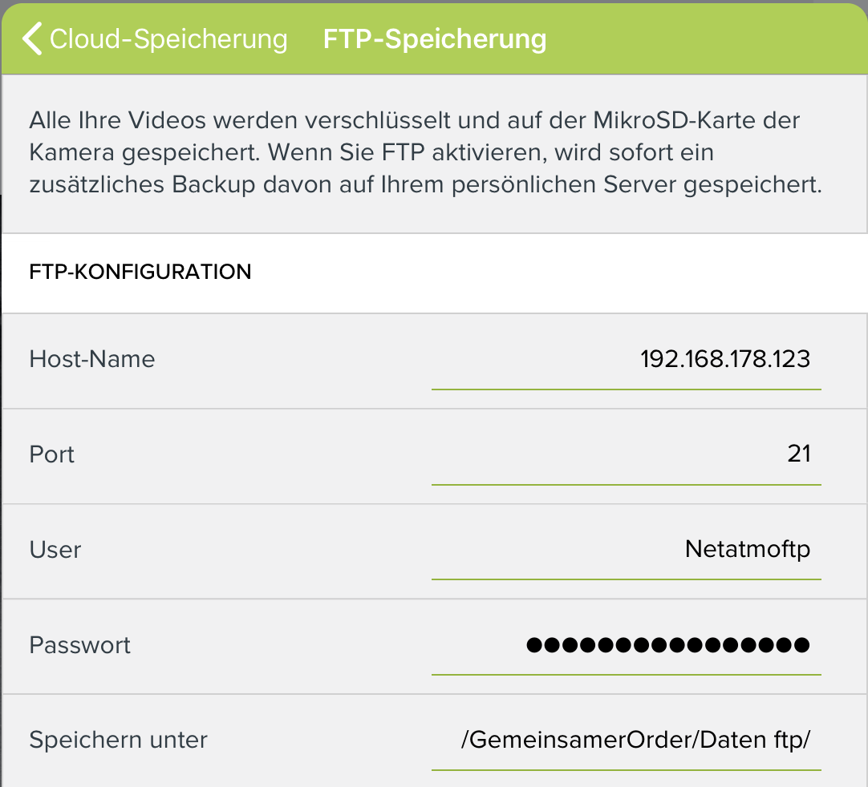Image resolution: width=868 pixels, height=787 pixels.
Task: Click the Passwort label
Action: pyautogui.click(x=79, y=645)
